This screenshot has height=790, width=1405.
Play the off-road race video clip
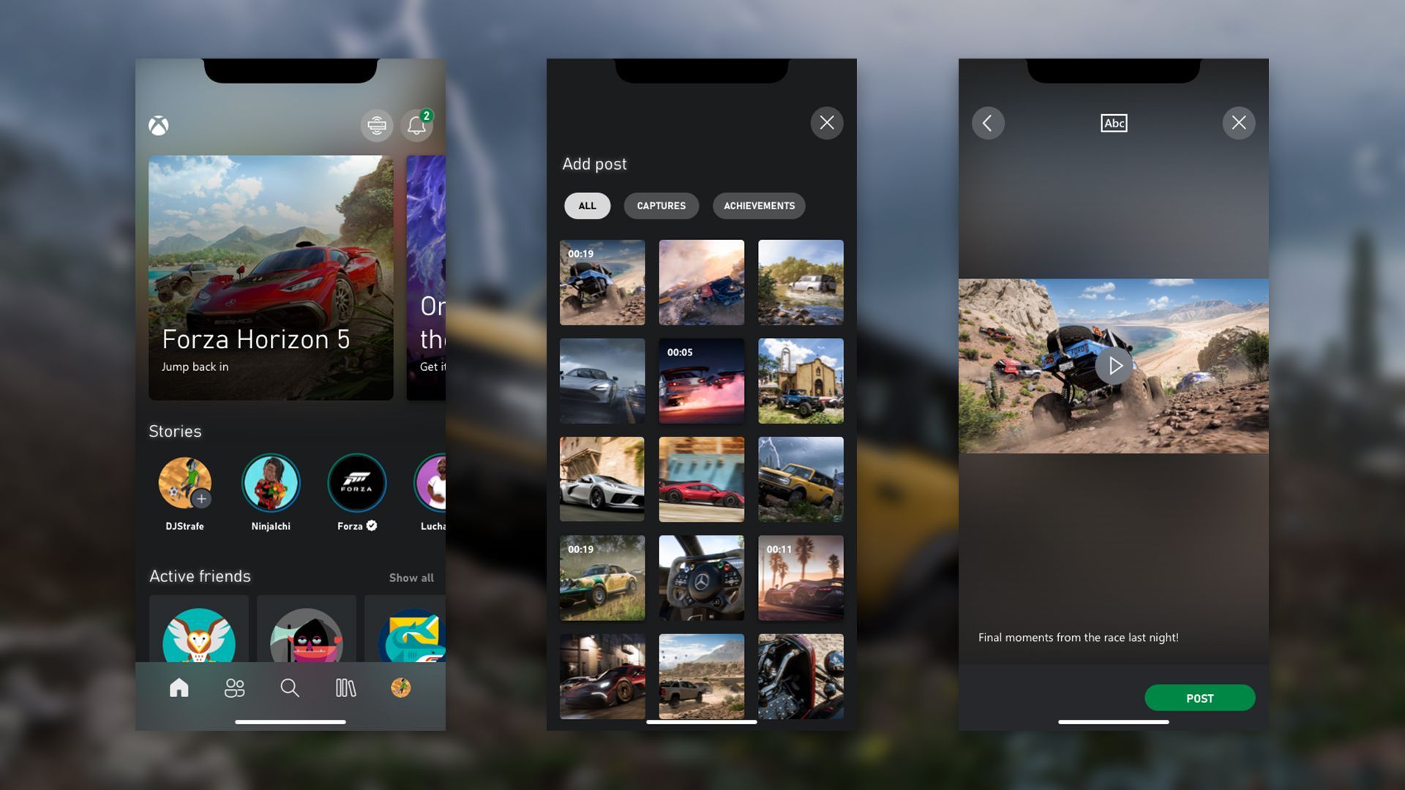[x=1114, y=366]
